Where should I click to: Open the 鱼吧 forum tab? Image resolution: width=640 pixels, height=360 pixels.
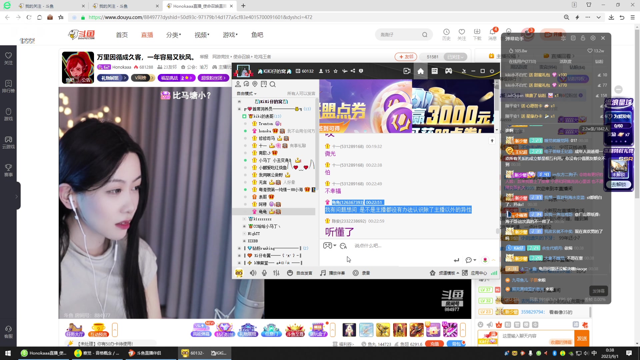tap(257, 35)
